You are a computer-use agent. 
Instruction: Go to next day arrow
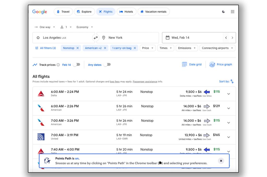pyautogui.click(x=232, y=38)
